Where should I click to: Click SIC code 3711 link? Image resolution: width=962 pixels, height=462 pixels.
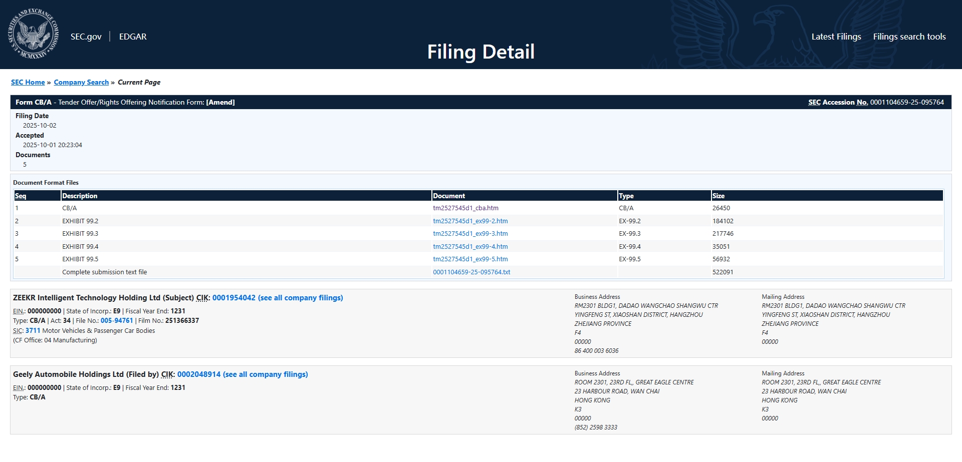(x=33, y=331)
